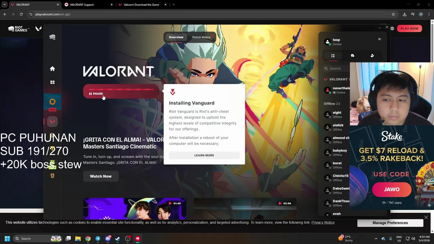Open the grid view icon in Riot sidebar
Image resolution: width=434 pixels, height=244 pixels.
coord(52,82)
